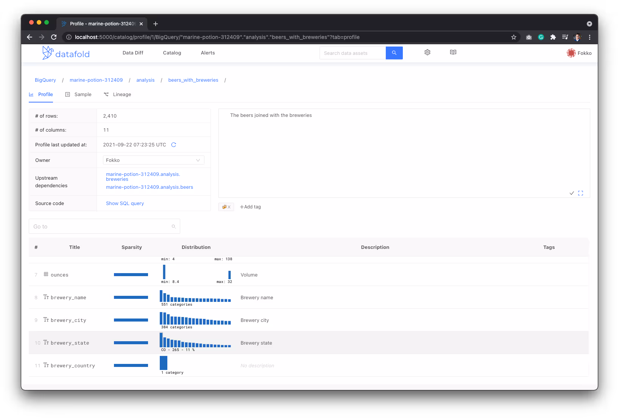Open the Data Diff menu
619x418 pixels.
133,53
